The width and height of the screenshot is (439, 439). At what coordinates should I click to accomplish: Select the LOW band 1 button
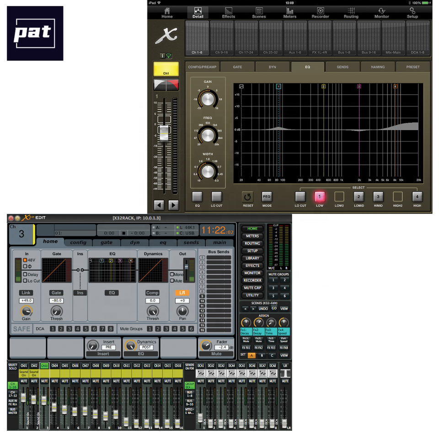pos(320,197)
